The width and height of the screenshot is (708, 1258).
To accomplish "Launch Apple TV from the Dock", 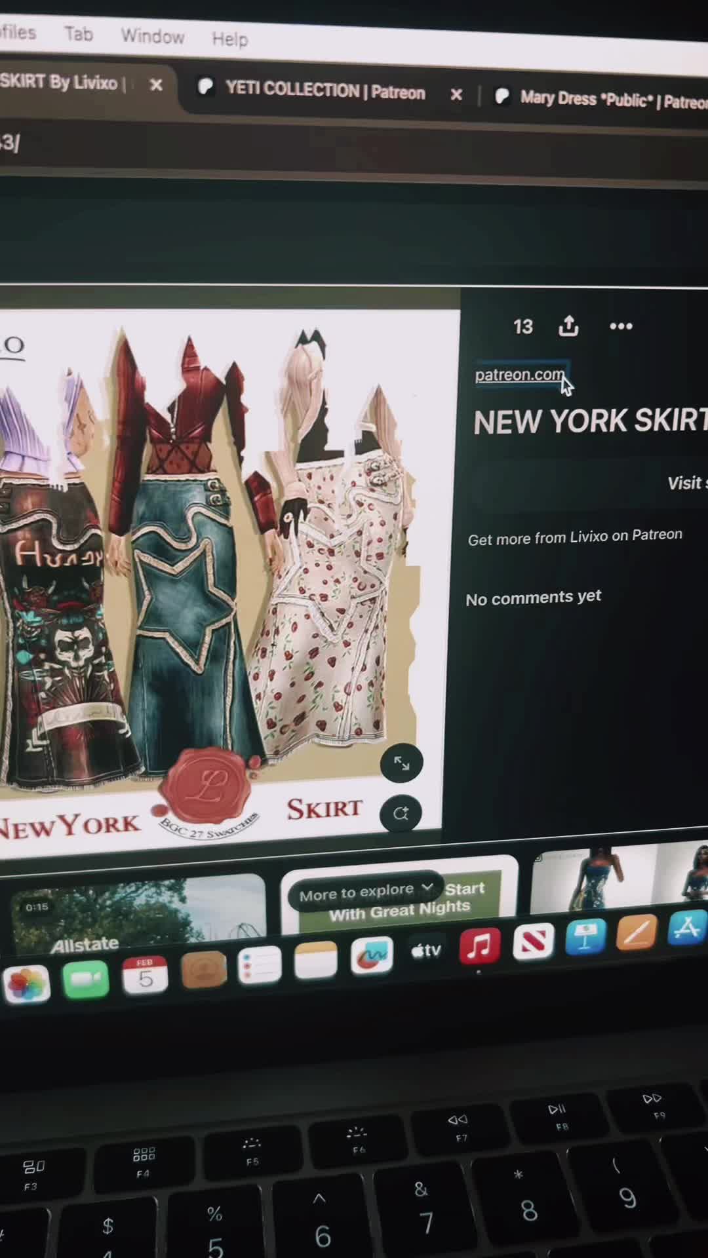I will coord(426,951).
